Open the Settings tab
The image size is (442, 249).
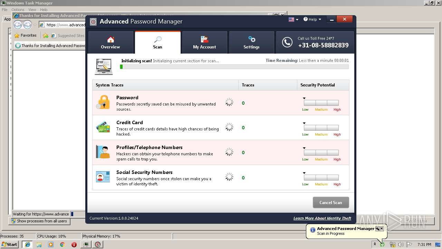tap(251, 42)
